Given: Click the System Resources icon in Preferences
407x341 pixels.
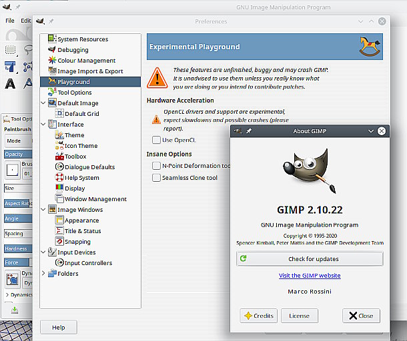Looking at the screenshot, I should [x=52, y=39].
